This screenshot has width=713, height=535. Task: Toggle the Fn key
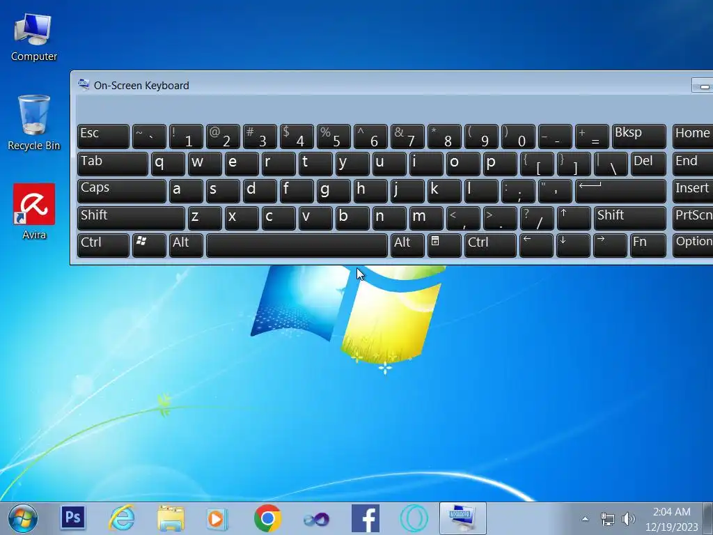[x=648, y=246]
